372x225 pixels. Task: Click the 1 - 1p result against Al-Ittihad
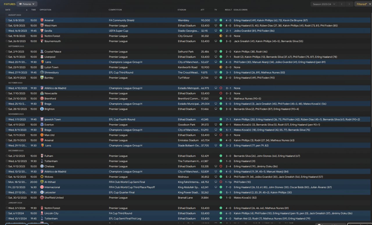229,182
